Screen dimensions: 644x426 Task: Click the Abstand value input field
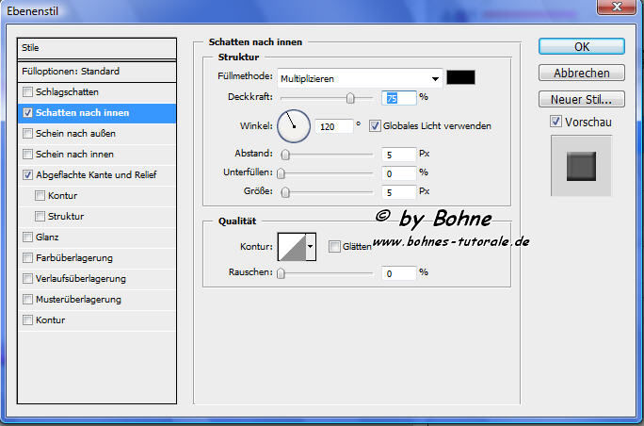(399, 154)
